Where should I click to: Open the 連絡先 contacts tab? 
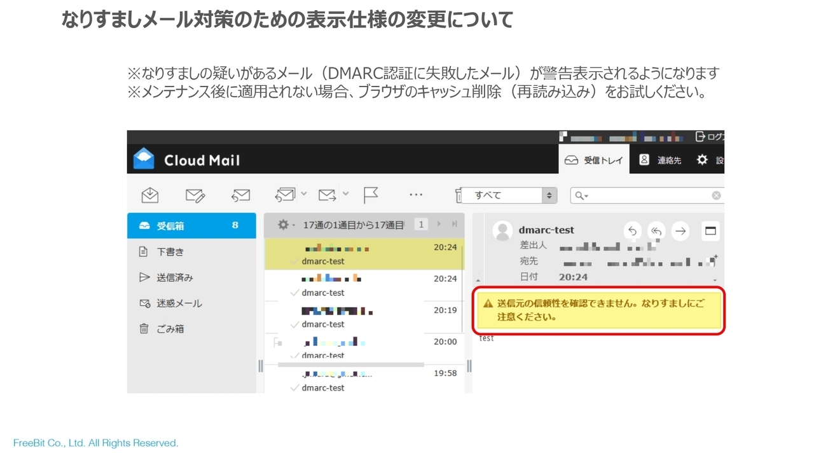[x=660, y=160]
